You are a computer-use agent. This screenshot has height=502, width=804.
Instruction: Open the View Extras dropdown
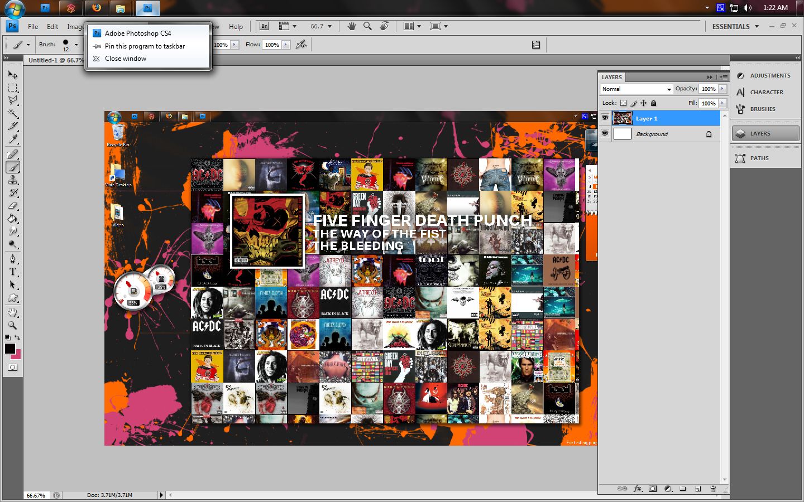[288, 26]
